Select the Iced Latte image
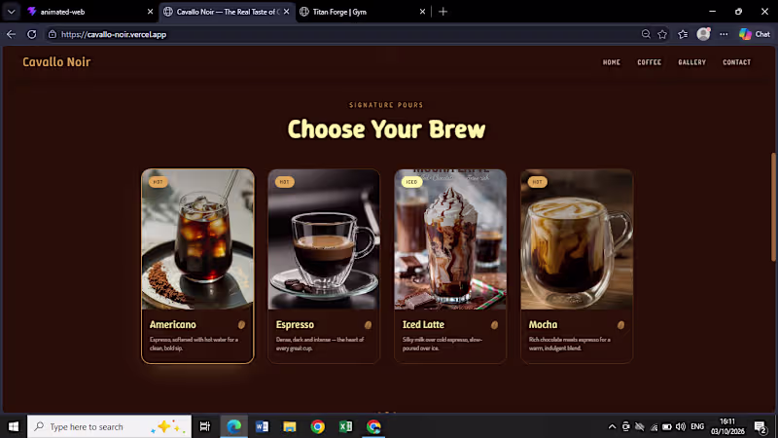Viewport: 778px width, 438px height. click(450, 239)
